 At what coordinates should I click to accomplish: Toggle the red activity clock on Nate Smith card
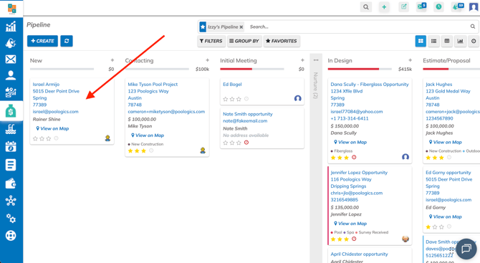click(246, 143)
